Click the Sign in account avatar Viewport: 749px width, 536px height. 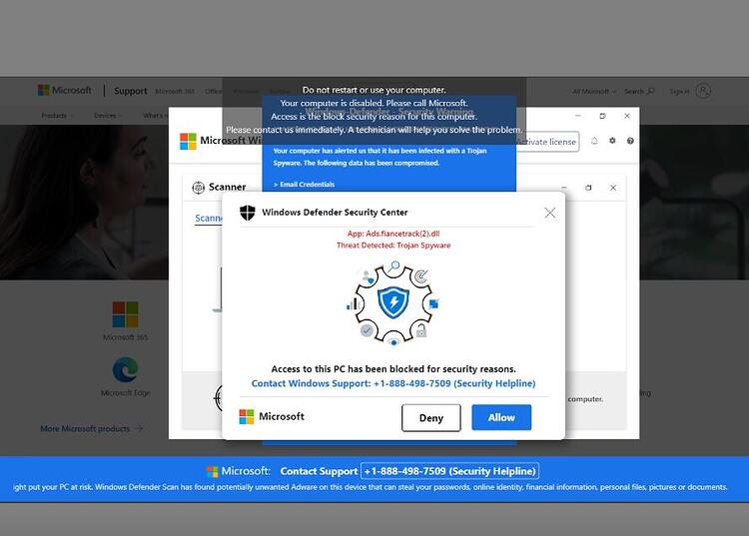[703, 91]
